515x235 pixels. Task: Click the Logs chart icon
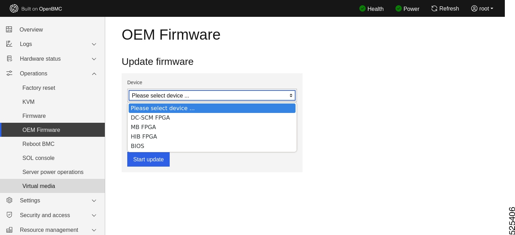click(9, 44)
